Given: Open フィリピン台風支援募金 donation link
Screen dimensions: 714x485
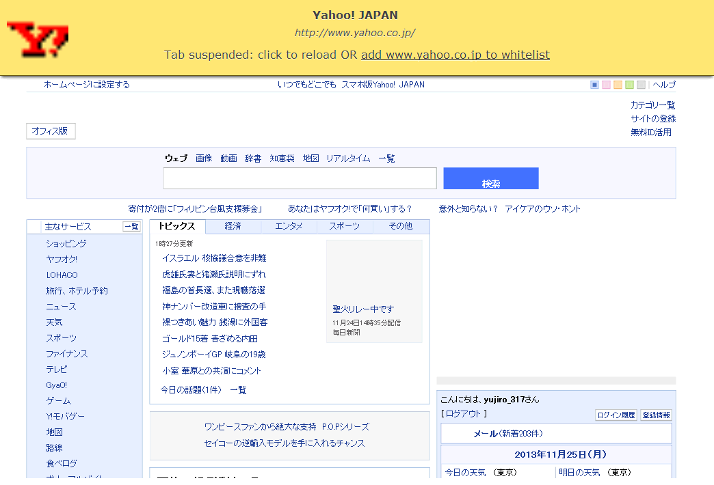Looking at the screenshot, I should point(195,209).
